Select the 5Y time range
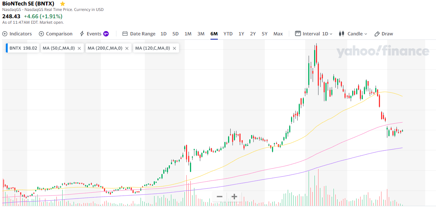Image resolution: width=436 pixels, height=208 pixels. 264,34
